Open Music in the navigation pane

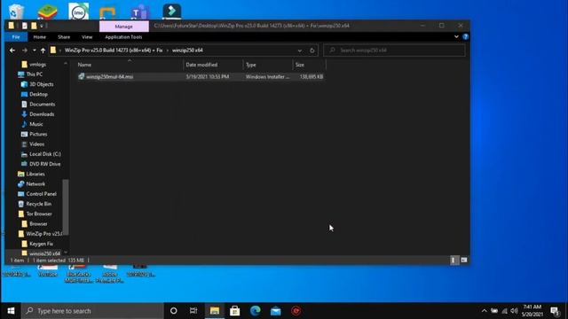click(x=35, y=124)
